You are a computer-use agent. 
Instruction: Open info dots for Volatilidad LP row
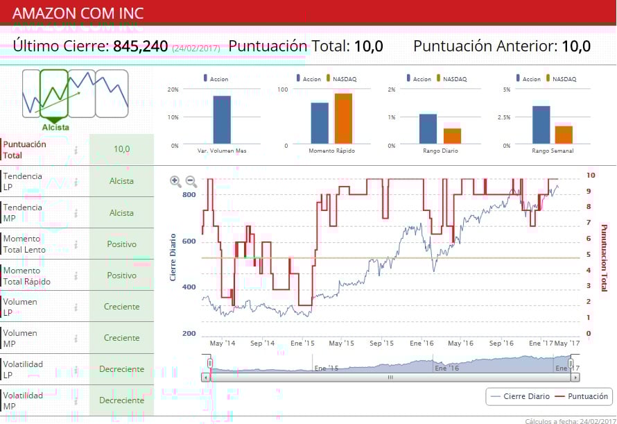click(x=76, y=370)
